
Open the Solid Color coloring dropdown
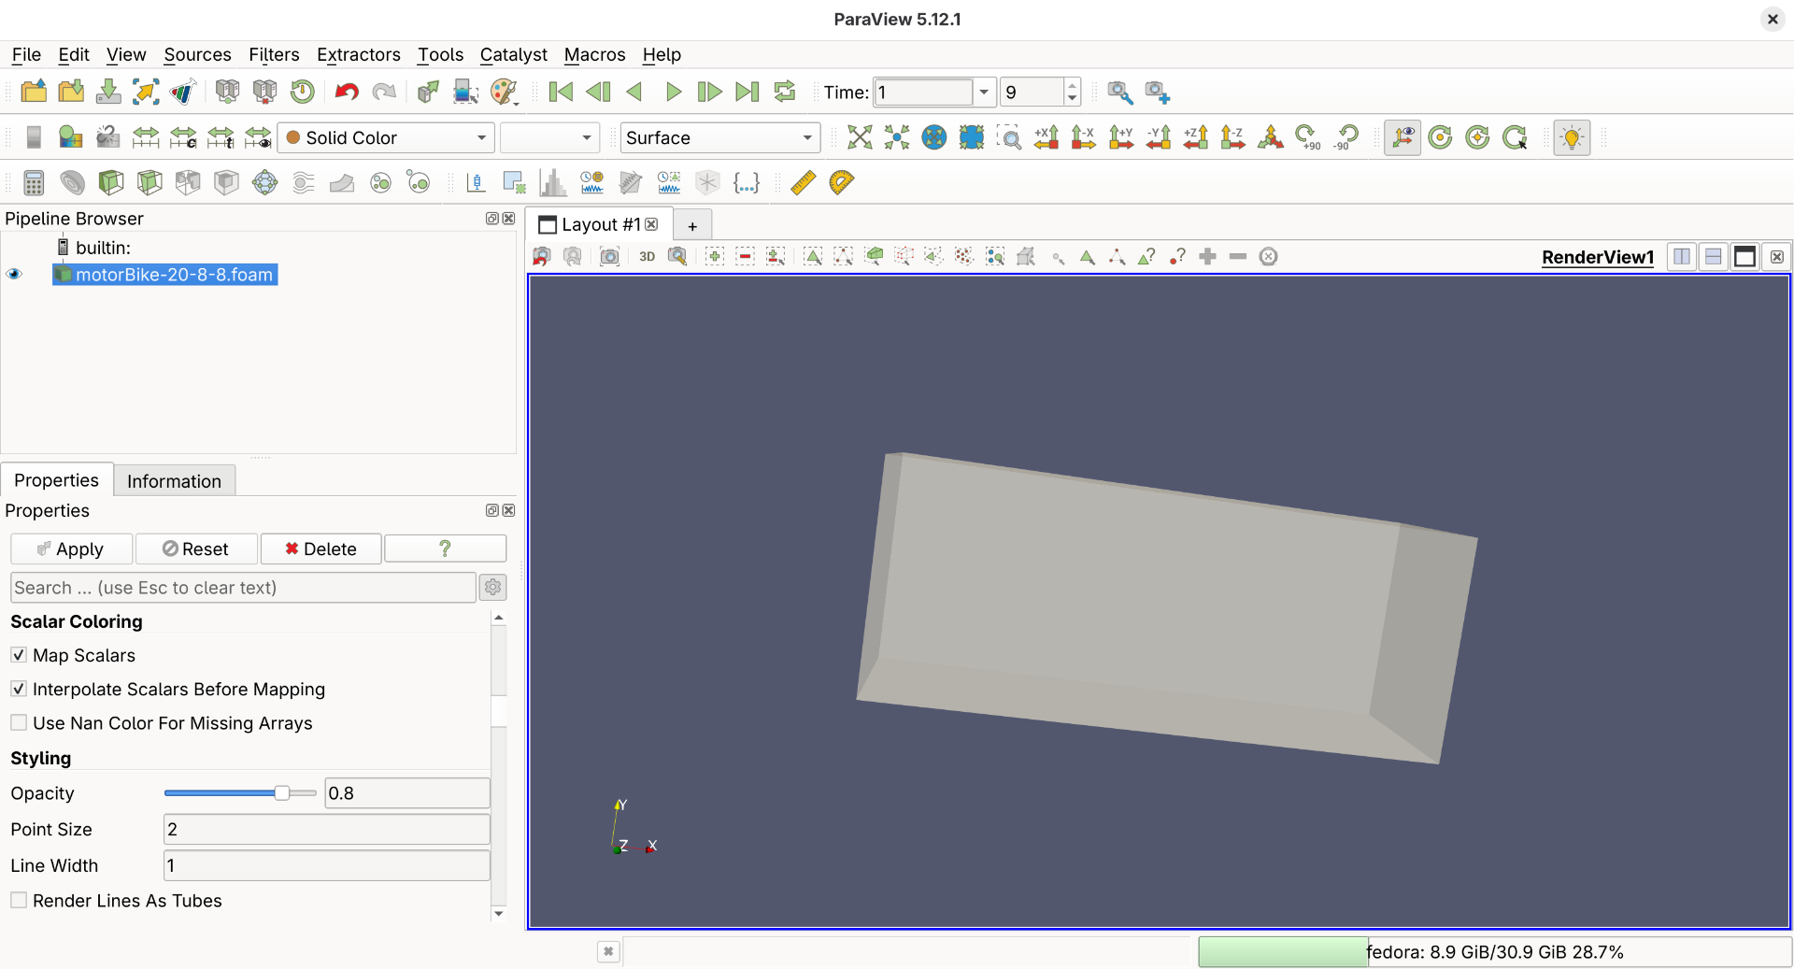click(x=386, y=137)
